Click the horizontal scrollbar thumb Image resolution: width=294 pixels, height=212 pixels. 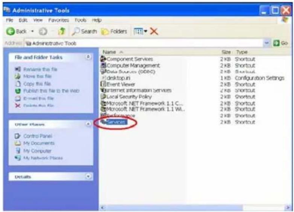click(174, 207)
